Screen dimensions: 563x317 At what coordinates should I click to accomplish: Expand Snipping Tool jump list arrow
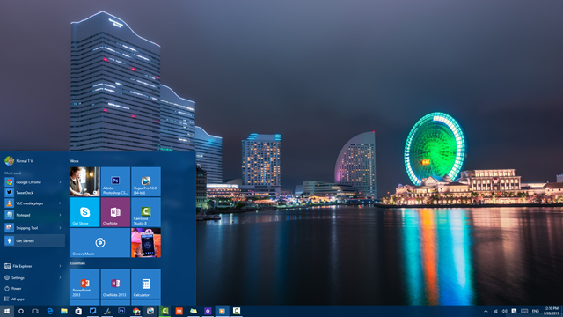tap(60, 228)
